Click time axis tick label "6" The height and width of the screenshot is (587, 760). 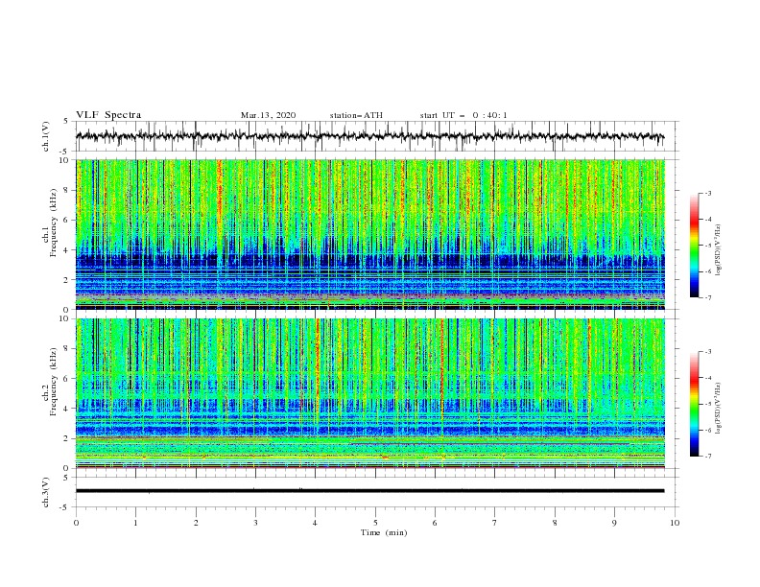click(435, 523)
